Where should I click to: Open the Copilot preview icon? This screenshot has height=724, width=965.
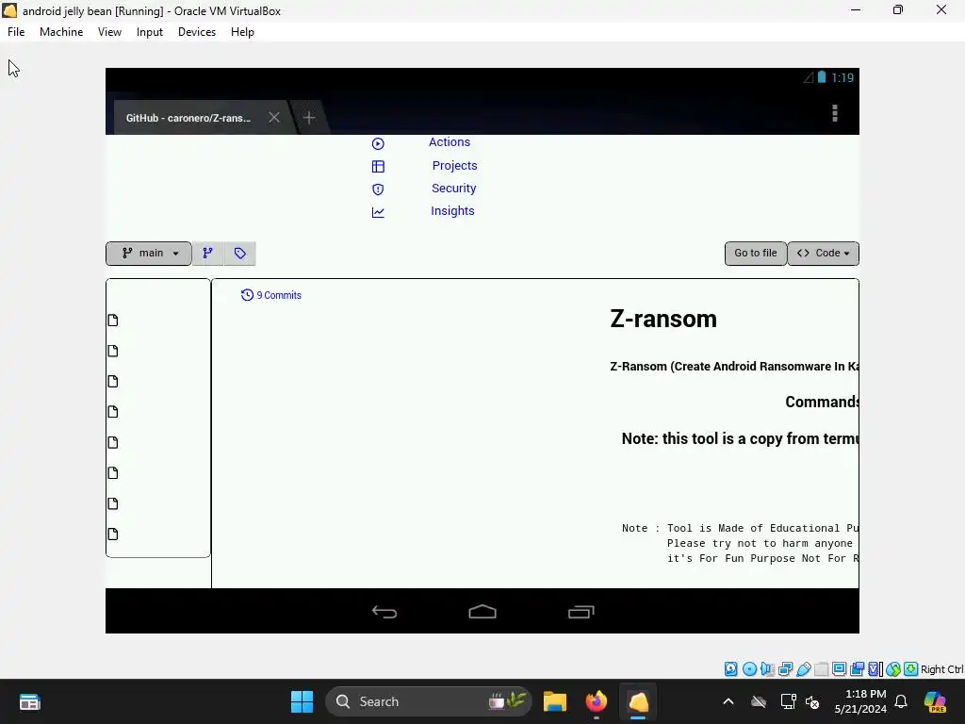935,701
